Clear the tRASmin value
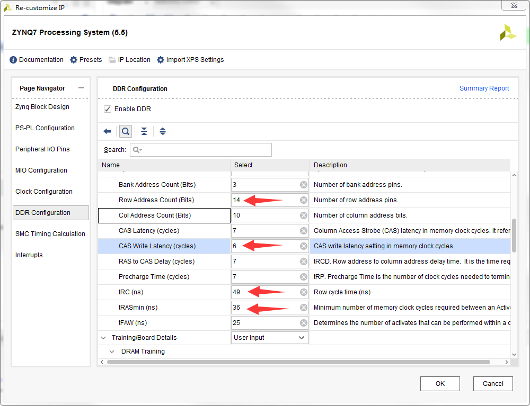The height and width of the screenshot is (406, 530). [x=304, y=308]
